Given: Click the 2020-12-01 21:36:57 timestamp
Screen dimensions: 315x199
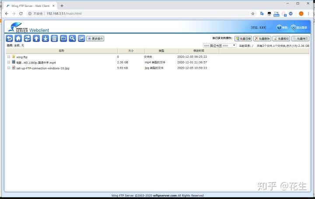Looking at the screenshot, I should 192,62.
